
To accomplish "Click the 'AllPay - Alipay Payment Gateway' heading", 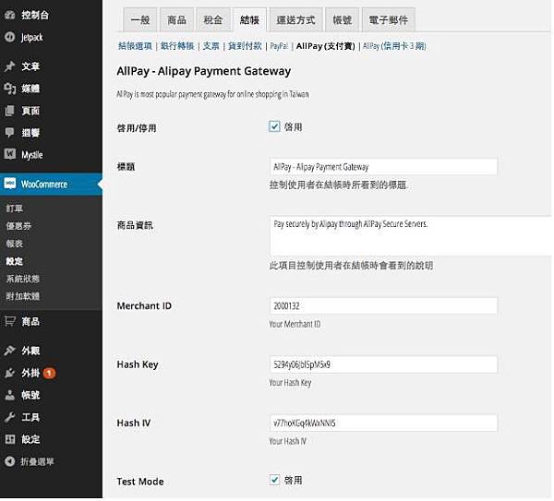I will tap(204, 71).
